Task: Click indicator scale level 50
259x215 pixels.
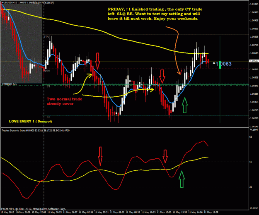Action: pos(251,162)
